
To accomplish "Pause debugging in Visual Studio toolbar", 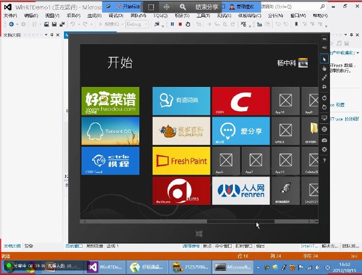I will coord(173,24).
